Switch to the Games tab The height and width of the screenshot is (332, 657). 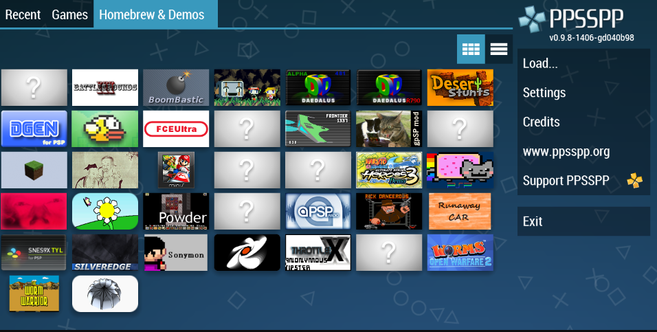point(69,14)
